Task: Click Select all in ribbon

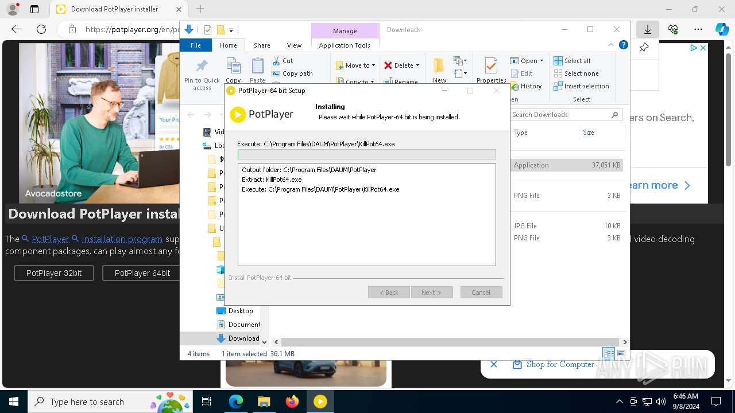Action: pyautogui.click(x=572, y=61)
